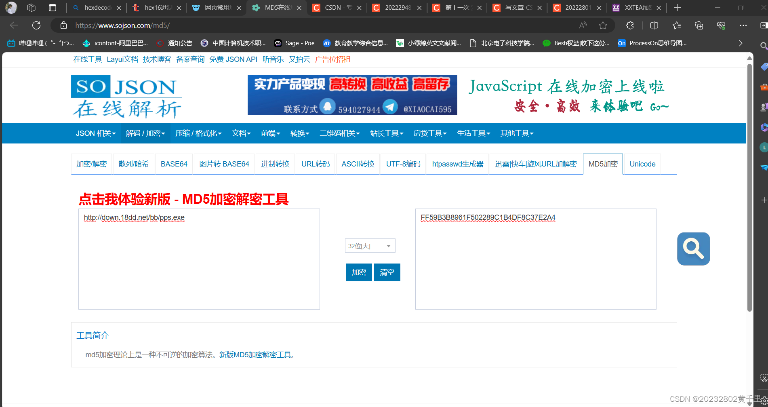
Task: Open the 32位[大] format selector
Action: click(370, 246)
